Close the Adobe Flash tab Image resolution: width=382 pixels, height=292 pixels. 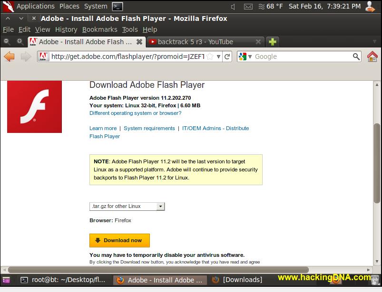tap(139, 42)
